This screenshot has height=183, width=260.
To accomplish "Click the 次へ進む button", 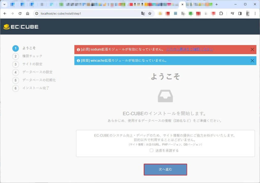I will pyautogui.click(x=165, y=169).
